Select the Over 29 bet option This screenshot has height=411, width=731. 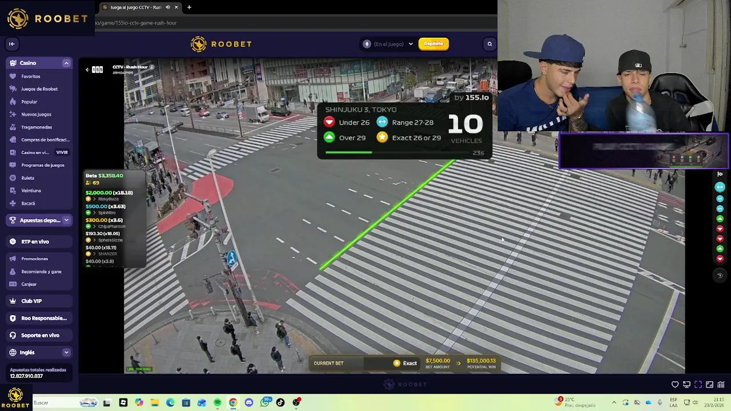345,138
